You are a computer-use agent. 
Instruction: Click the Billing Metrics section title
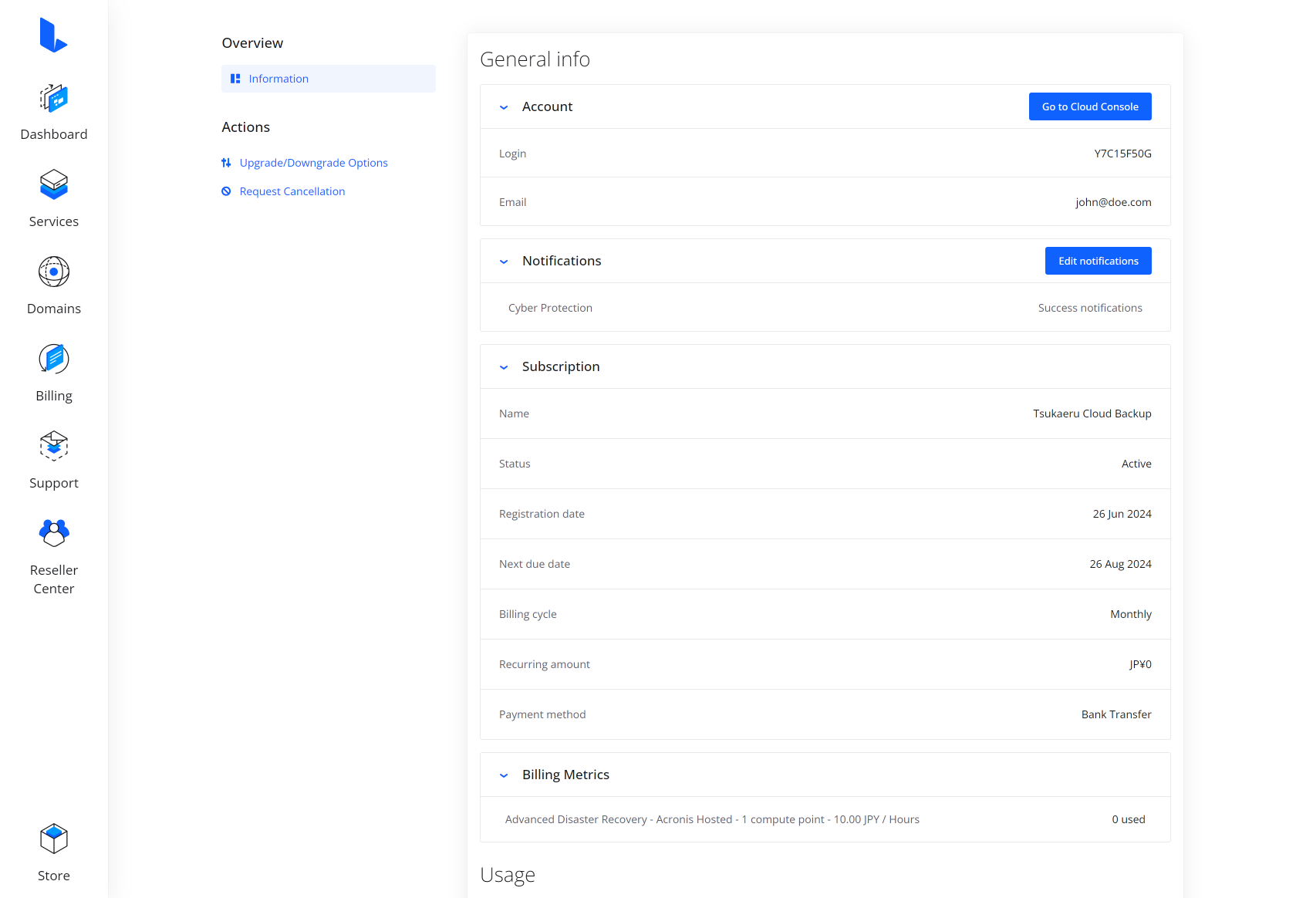tap(565, 775)
